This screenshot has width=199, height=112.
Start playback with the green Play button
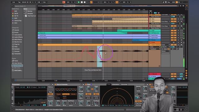(x=79, y=2)
